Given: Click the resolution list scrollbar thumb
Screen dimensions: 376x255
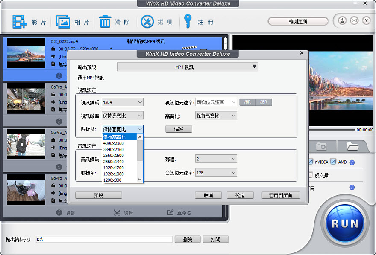Looking at the screenshot, I should pos(140,151).
